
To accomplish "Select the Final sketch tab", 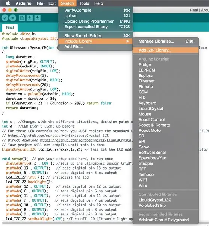I will coord(10,27).
